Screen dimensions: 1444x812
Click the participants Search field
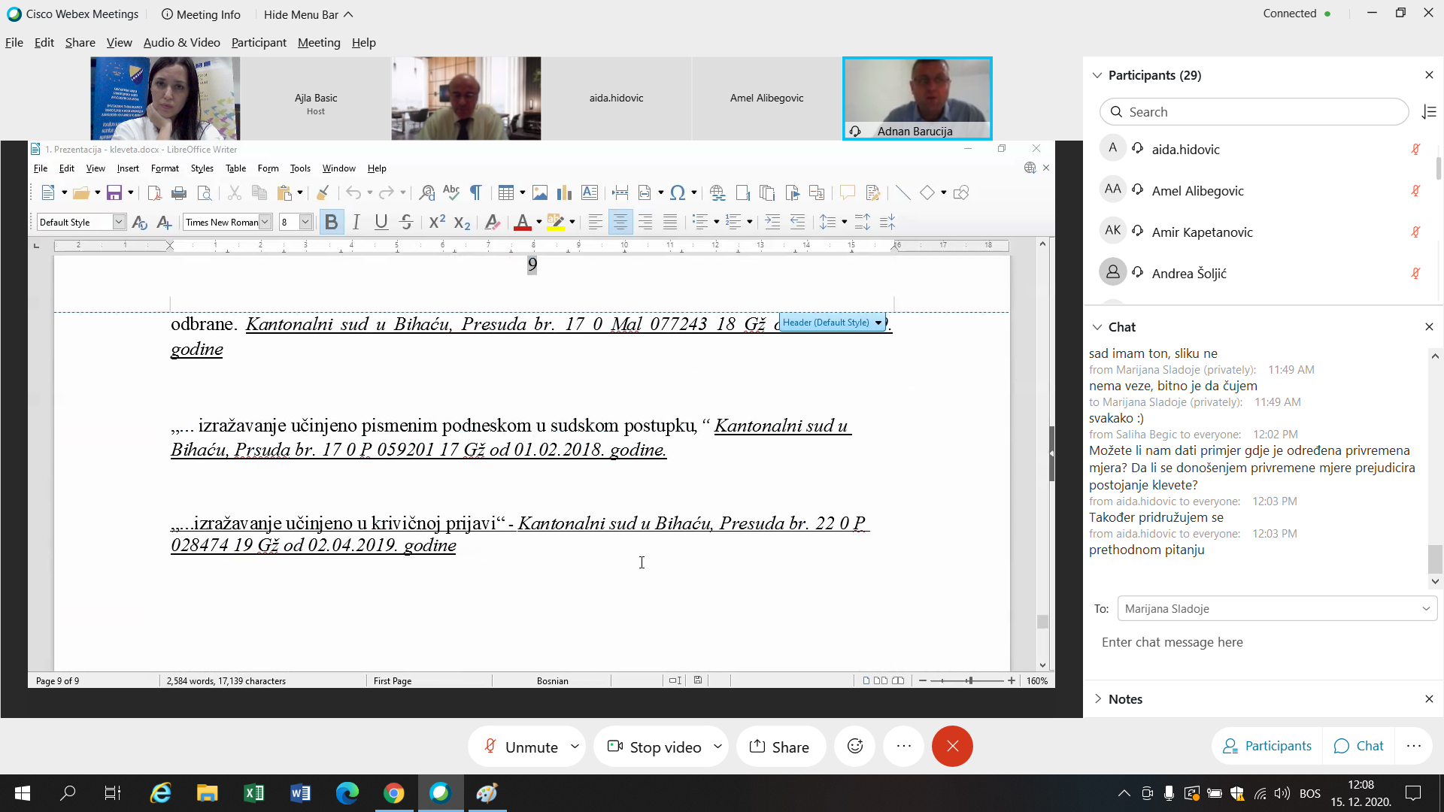1254,112
